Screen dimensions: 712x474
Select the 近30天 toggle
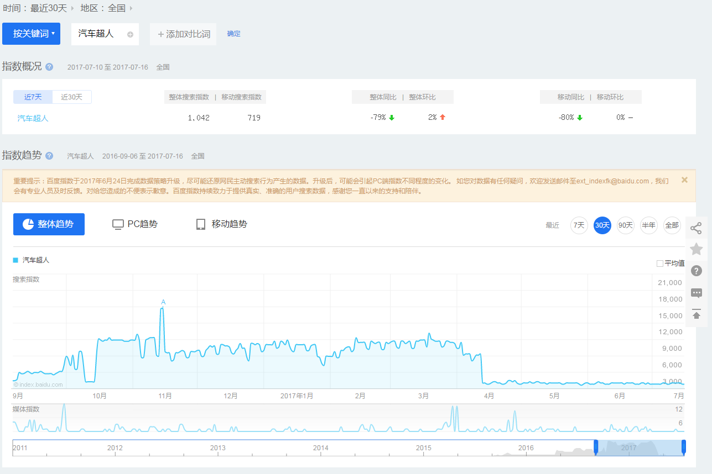click(72, 97)
